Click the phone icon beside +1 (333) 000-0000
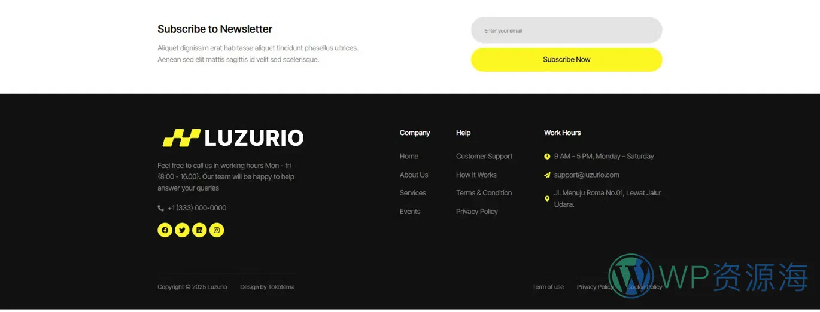 point(160,208)
